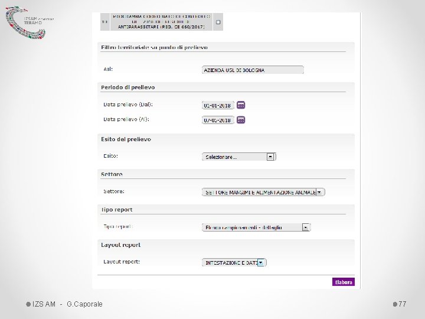The image size is (425, 319).
Task: Click the 'Periodo di prelievo' section heading
Action: 128,87
